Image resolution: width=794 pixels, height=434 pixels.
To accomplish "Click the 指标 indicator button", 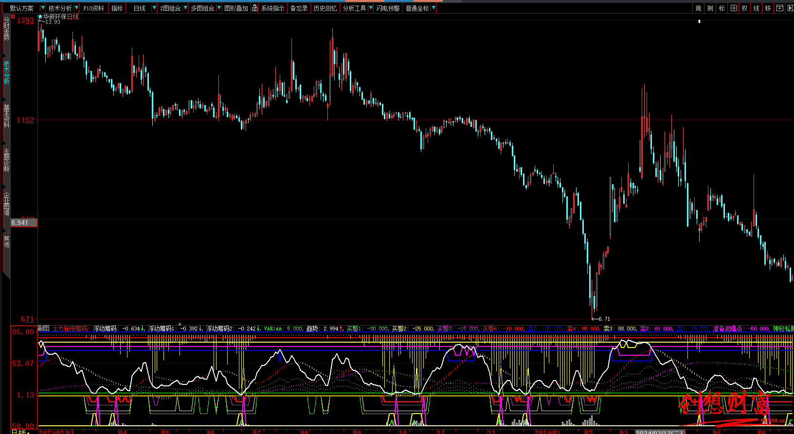I will coord(117,8).
